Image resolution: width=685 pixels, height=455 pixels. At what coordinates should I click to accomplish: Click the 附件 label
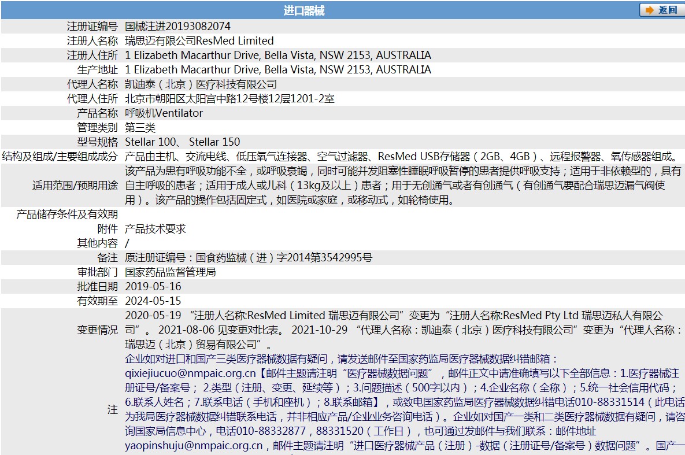pos(108,228)
